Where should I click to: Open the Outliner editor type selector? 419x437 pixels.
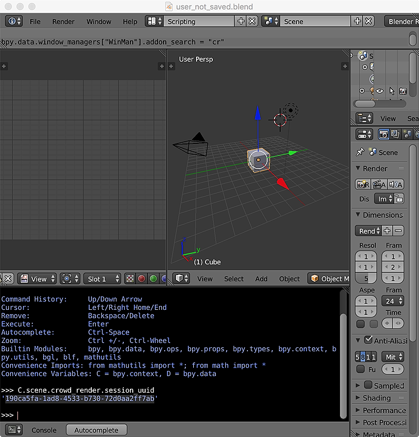click(365, 118)
